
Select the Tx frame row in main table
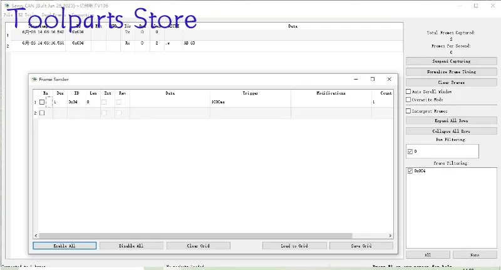point(207,34)
